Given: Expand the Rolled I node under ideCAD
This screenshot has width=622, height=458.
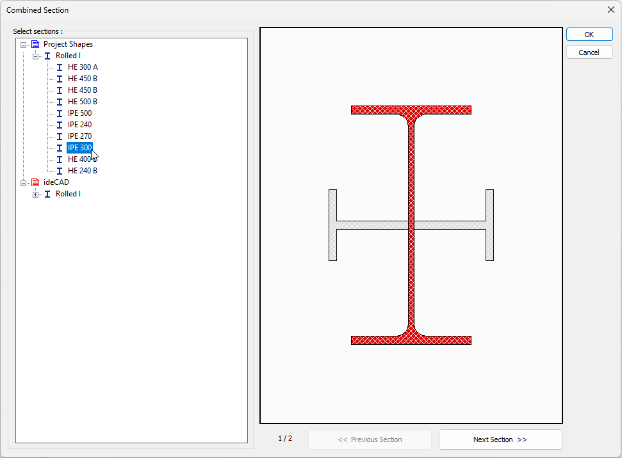Looking at the screenshot, I should [36, 194].
